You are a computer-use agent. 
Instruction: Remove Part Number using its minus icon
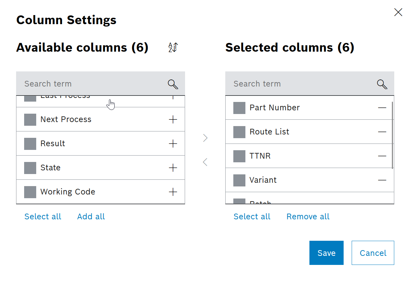click(382, 108)
